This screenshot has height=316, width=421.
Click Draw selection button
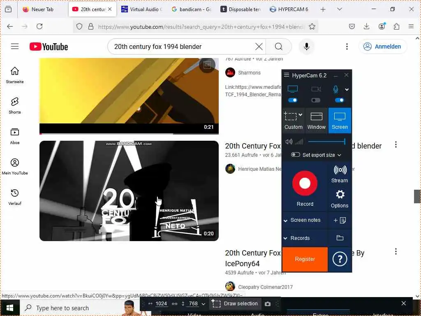[235, 304]
